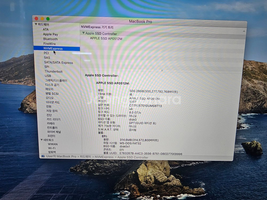
Task: Open SATA/SATA Express section
Action: (58, 63)
